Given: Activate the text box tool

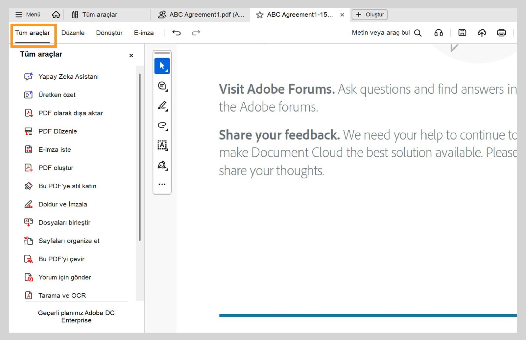Looking at the screenshot, I should pos(162,145).
